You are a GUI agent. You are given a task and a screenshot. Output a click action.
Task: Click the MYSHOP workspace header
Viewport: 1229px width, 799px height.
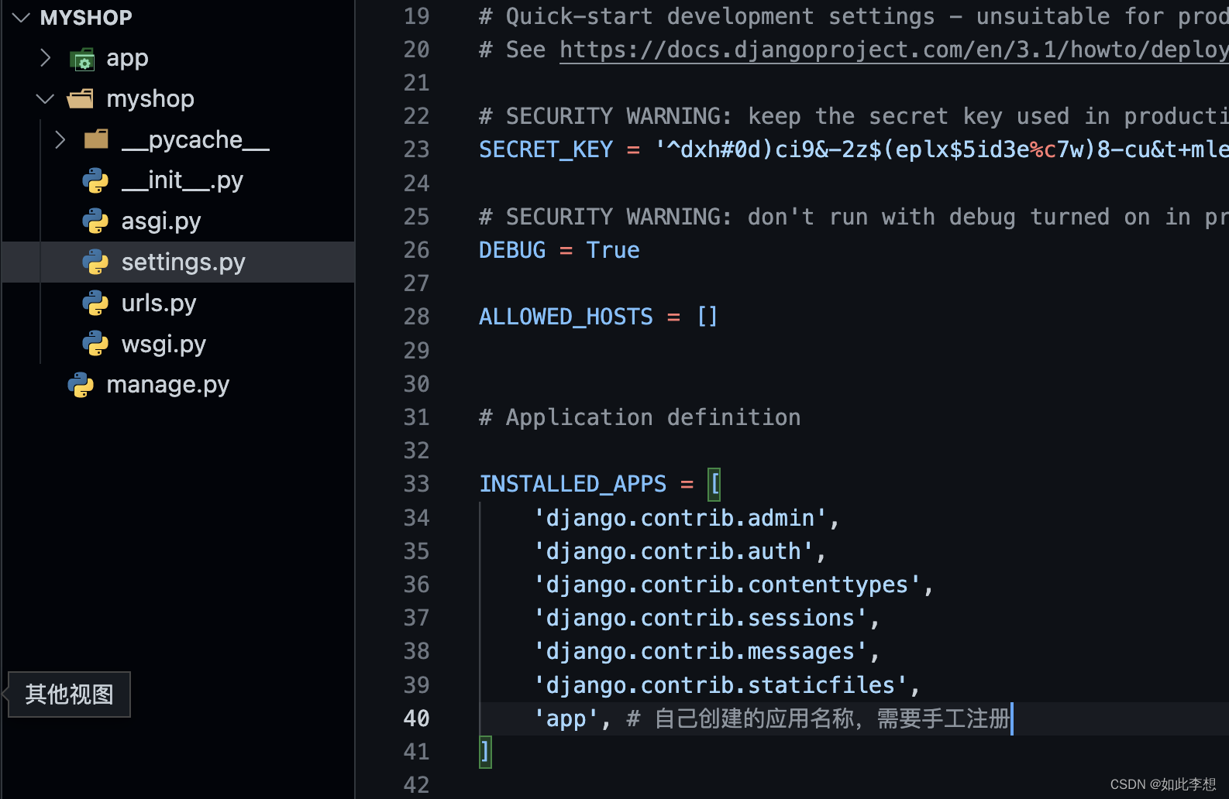[86, 17]
